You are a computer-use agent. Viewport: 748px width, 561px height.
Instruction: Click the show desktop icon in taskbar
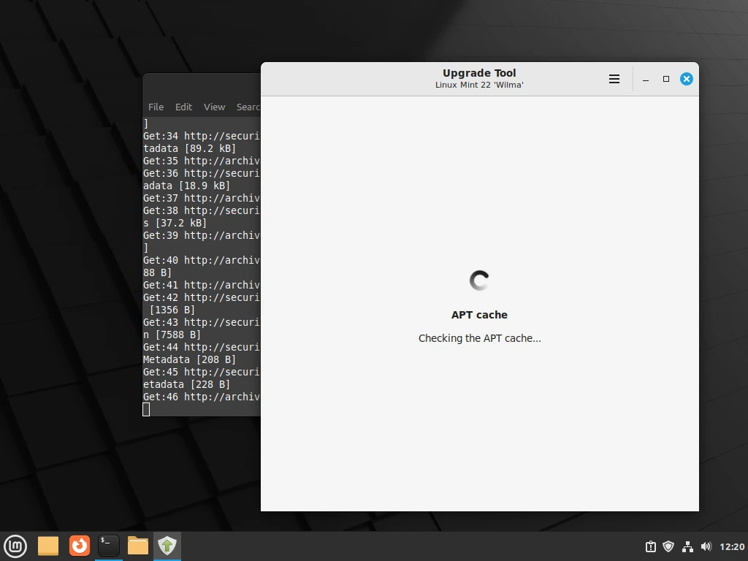[x=48, y=546]
